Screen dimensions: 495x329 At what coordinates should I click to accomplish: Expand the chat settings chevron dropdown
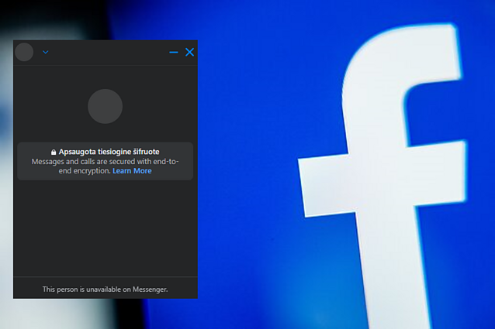click(46, 53)
